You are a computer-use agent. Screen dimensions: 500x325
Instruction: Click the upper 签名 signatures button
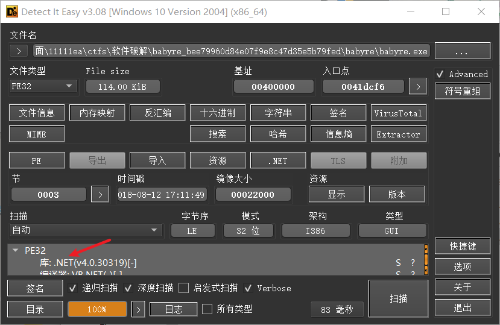(338, 113)
